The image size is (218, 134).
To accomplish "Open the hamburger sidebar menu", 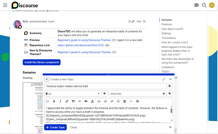I will pyautogui.click(x=5, y=5).
